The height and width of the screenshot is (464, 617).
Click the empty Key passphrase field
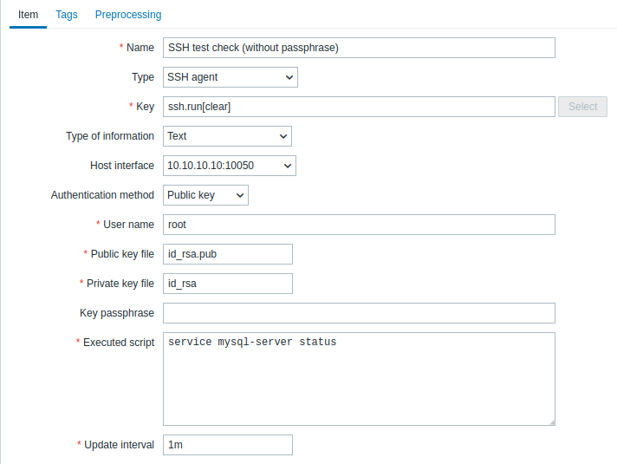point(359,313)
